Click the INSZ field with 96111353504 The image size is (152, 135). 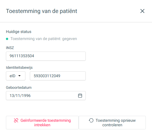click(x=46, y=56)
